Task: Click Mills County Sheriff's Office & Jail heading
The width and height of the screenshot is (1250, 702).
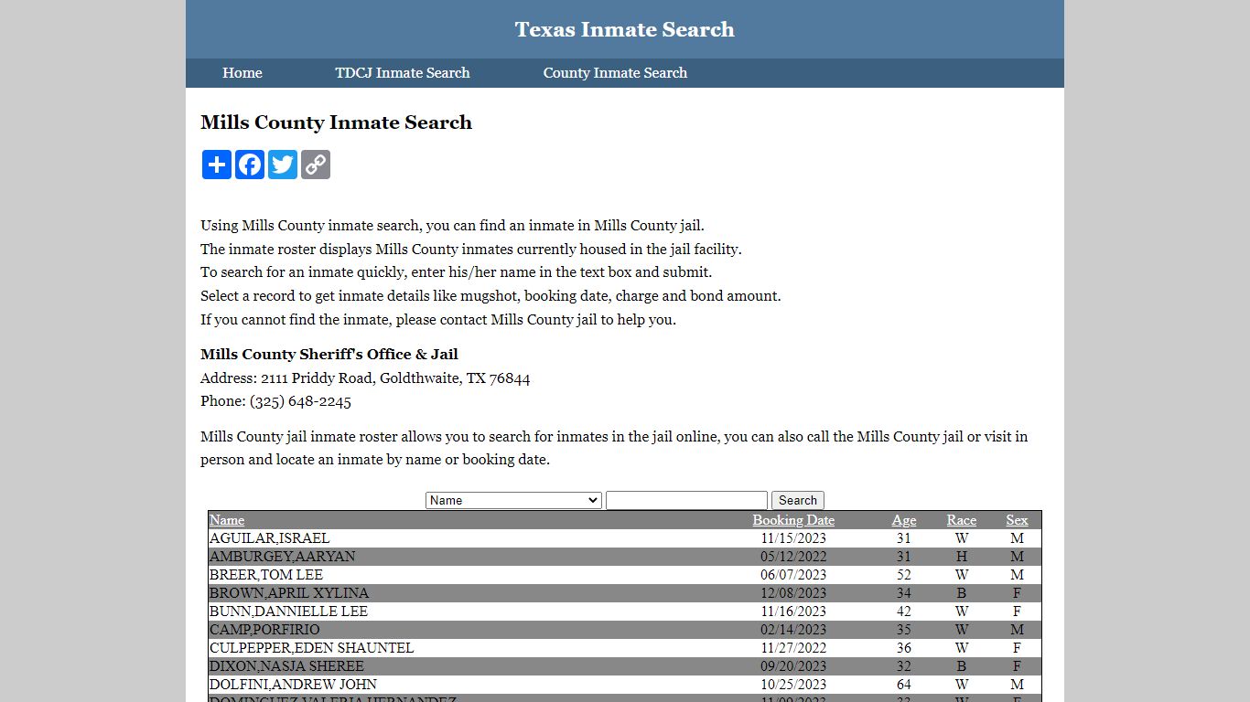Action: (329, 355)
